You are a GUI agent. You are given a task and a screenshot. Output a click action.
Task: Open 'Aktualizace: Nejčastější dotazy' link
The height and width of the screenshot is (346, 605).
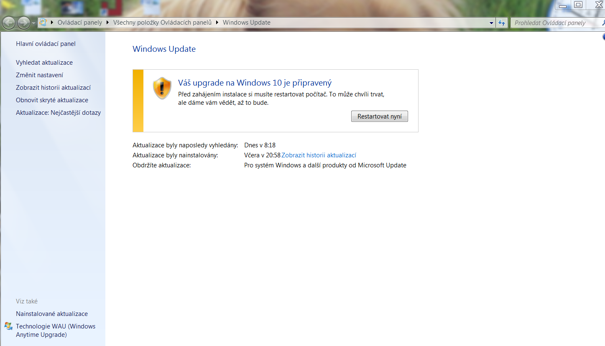59,113
